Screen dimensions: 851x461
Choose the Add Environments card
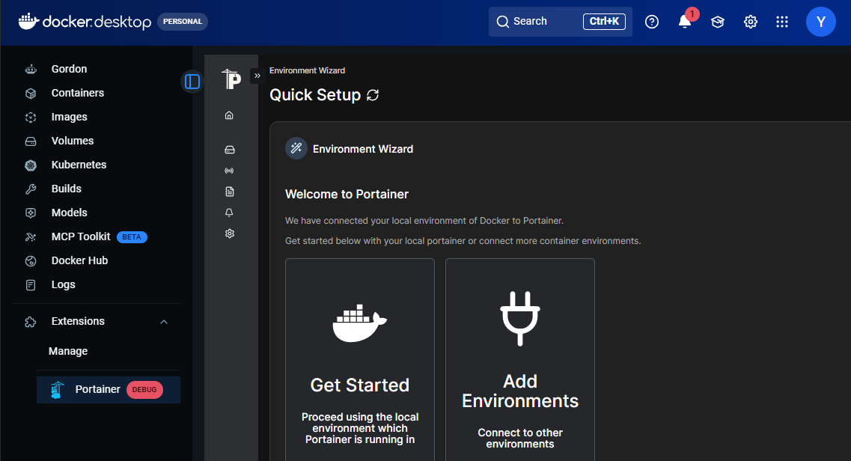tap(520, 359)
